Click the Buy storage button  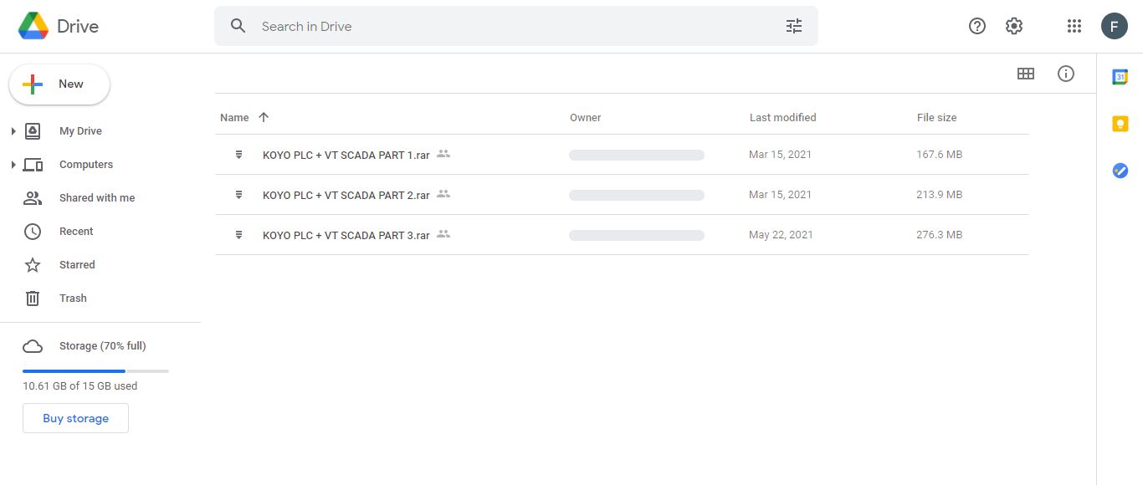(x=75, y=417)
